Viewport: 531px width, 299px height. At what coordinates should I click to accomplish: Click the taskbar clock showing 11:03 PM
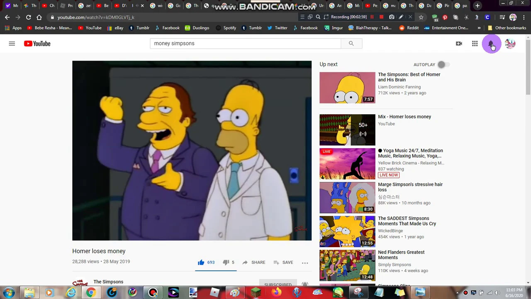(514, 293)
